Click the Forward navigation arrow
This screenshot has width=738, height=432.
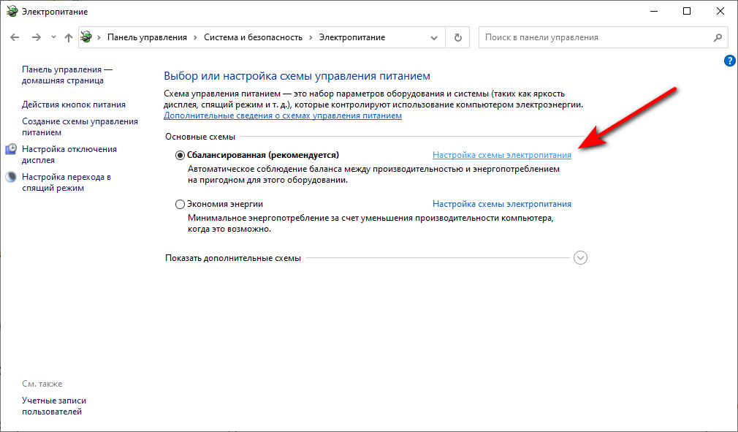pyautogui.click(x=37, y=37)
